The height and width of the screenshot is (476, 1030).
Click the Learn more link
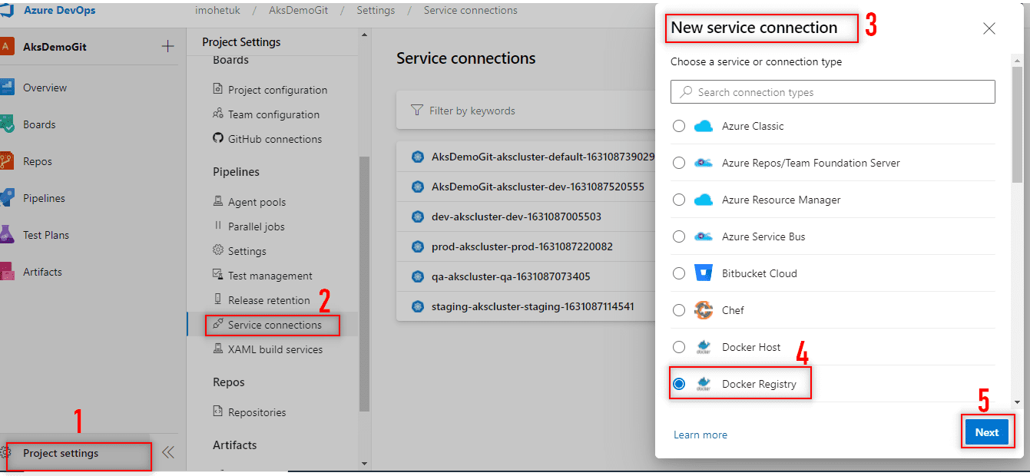700,435
